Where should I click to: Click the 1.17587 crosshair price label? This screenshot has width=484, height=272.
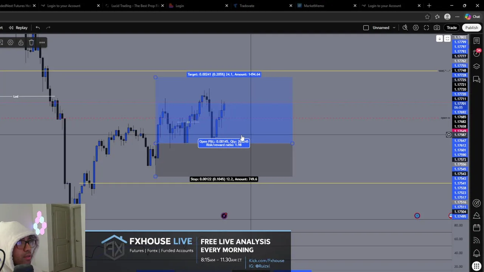460,135
